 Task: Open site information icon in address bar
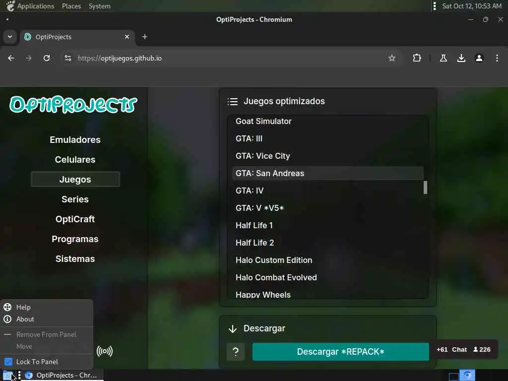click(x=67, y=58)
